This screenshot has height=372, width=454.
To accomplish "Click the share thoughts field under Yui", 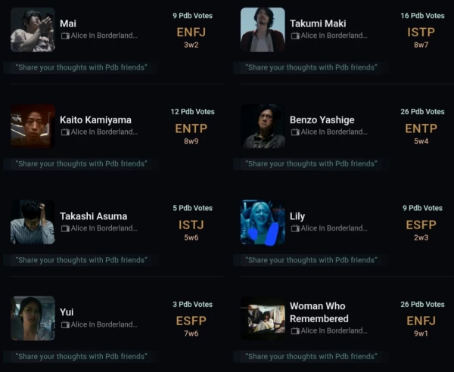I will click(81, 356).
